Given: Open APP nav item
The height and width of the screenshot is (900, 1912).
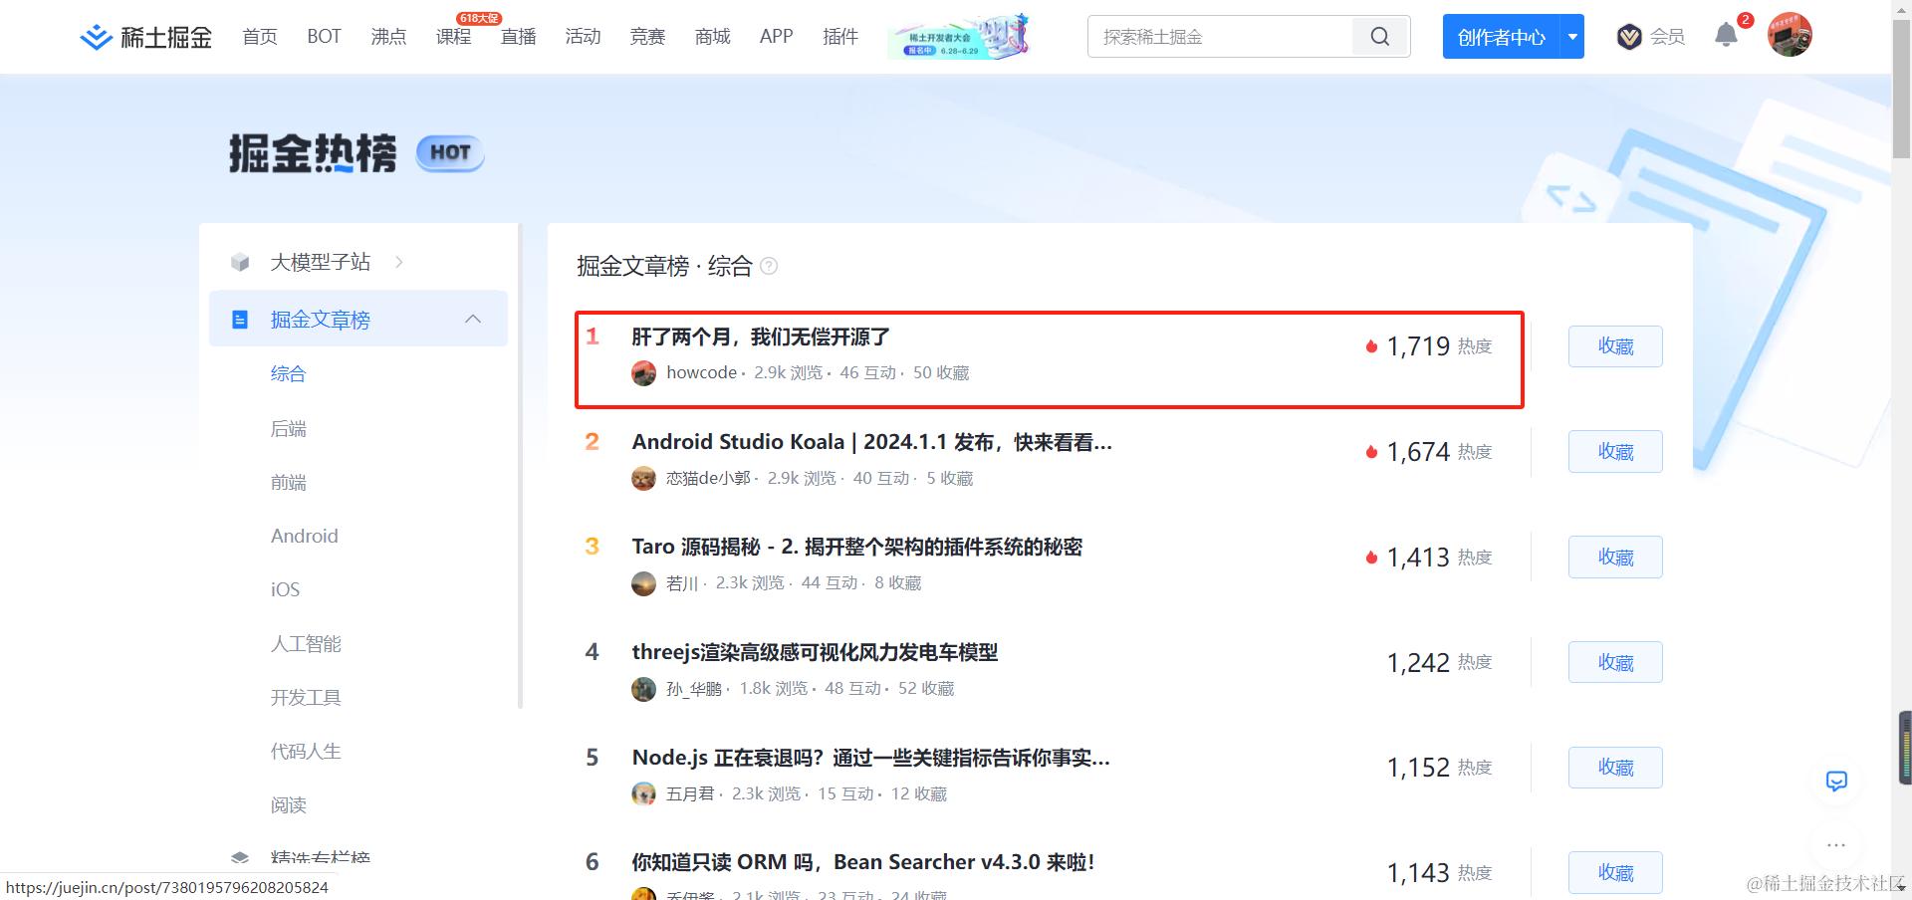Looking at the screenshot, I should pos(776,37).
